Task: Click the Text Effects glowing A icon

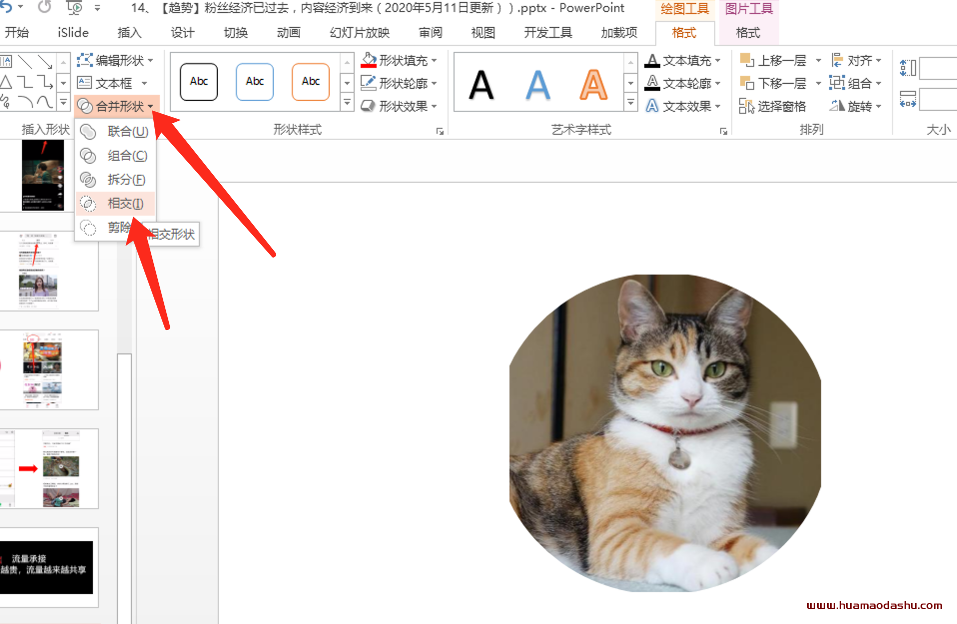Action: [652, 106]
